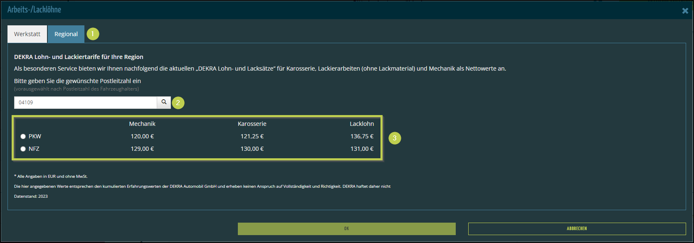The width and height of the screenshot is (694, 243).
Task: Click the Datenstand: 2023 footnote
Action: click(31, 196)
